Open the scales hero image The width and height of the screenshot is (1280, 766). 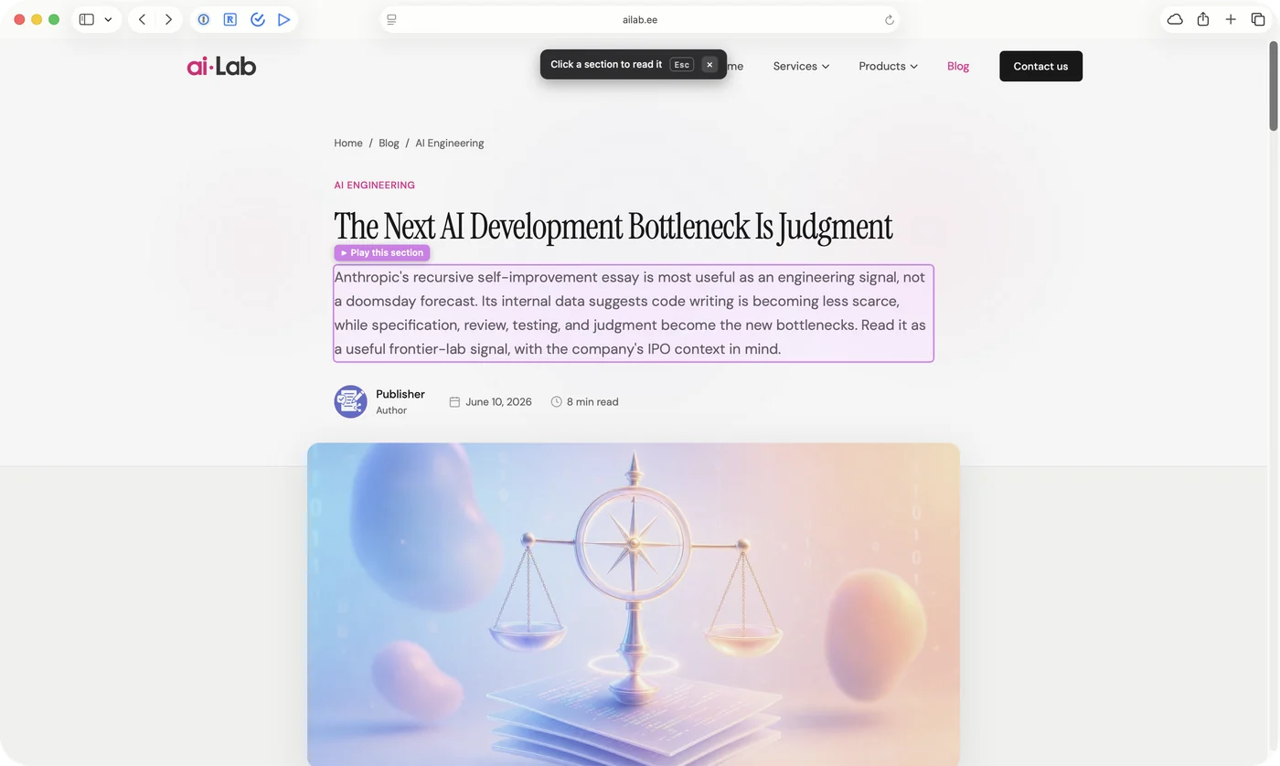click(x=634, y=604)
